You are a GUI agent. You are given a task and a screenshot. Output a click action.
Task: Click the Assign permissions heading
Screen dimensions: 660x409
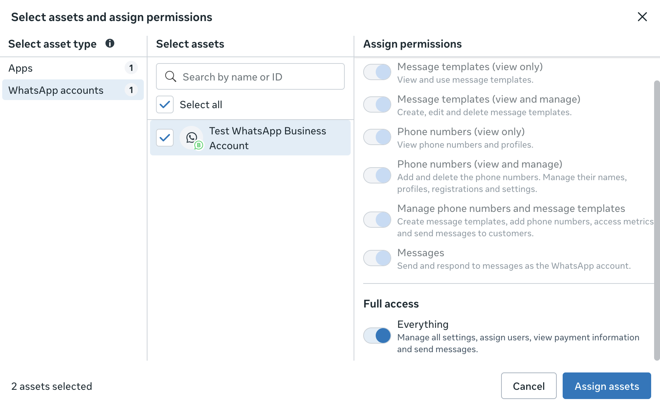point(413,44)
